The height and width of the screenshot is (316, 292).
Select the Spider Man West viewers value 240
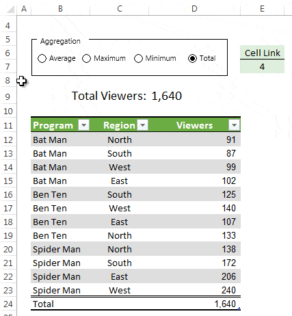(228, 290)
